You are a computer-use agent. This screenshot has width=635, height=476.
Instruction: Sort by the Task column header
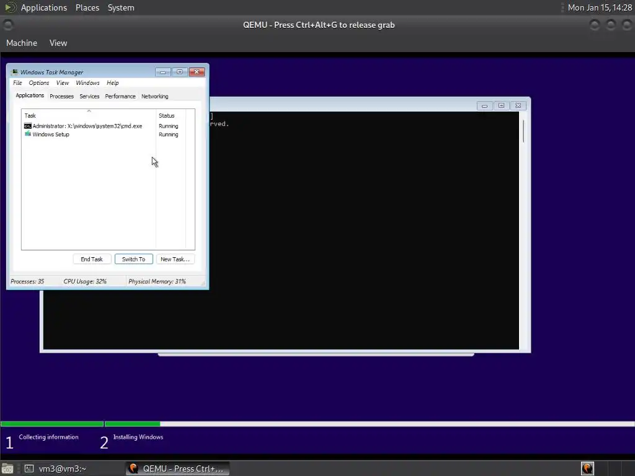point(89,115)
